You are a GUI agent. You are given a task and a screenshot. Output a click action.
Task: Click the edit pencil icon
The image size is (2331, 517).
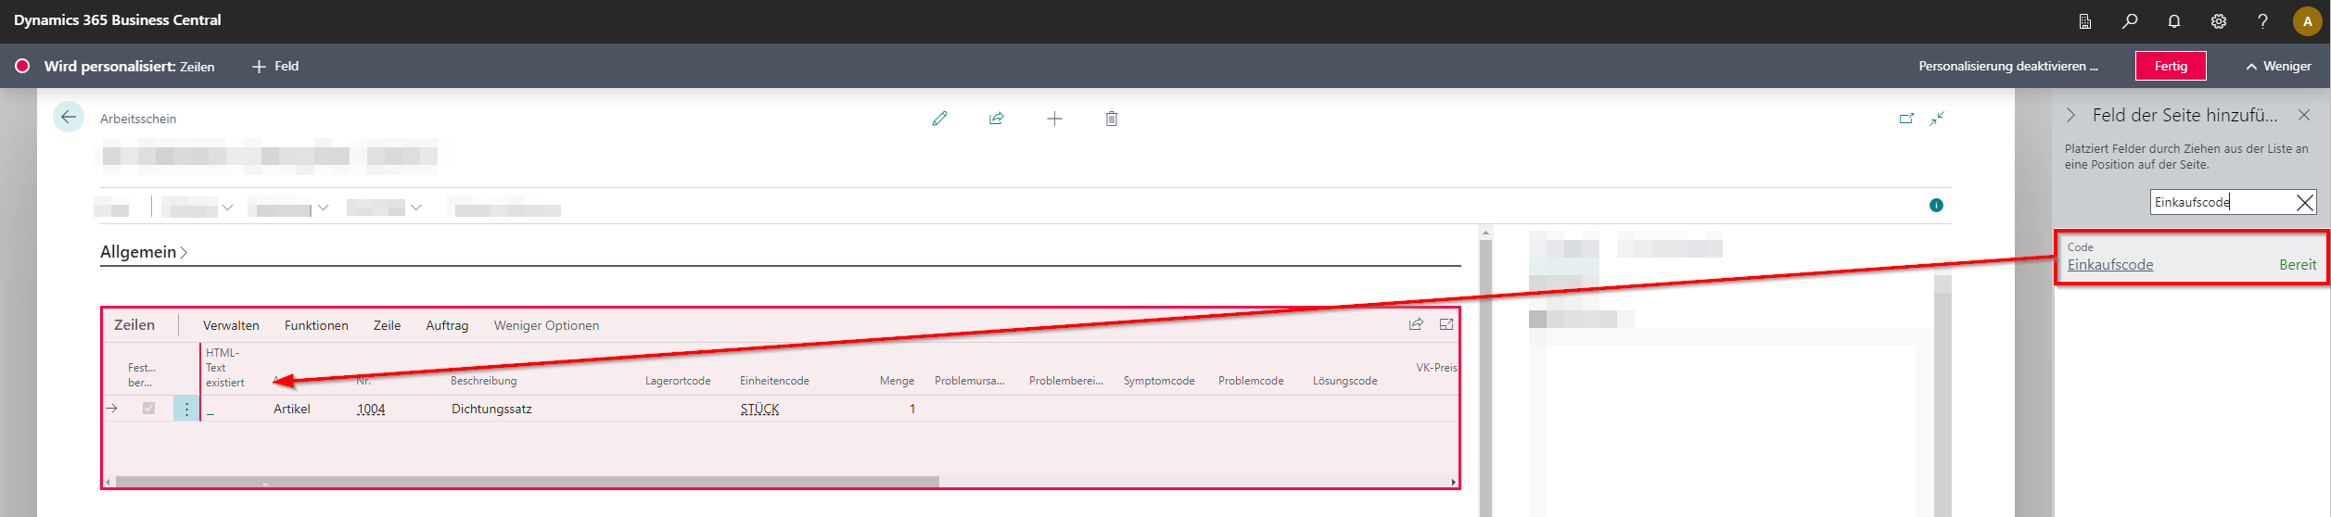(x=940, y=119)
